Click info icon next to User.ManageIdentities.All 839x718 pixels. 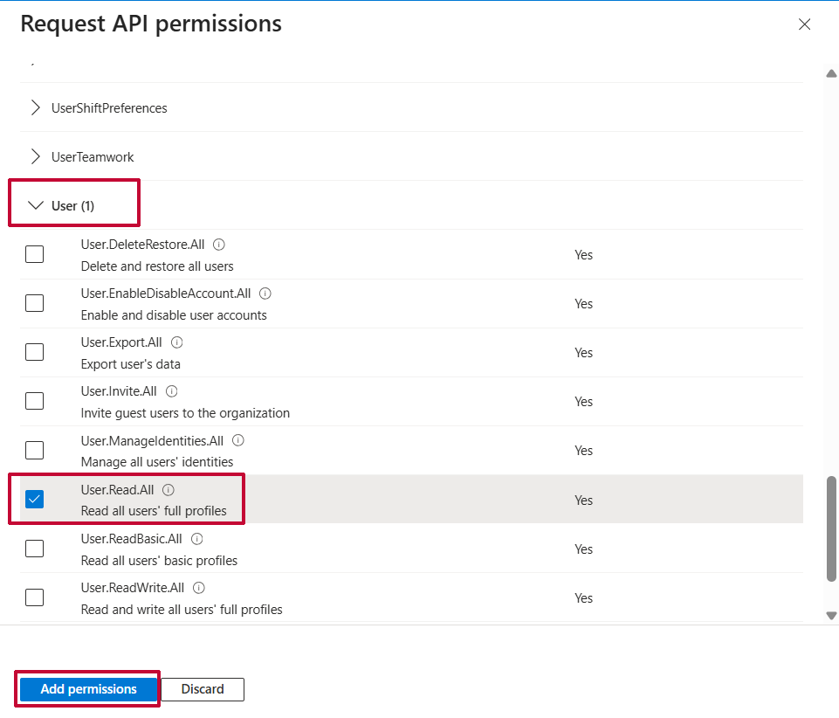pyautogui.click(x=238, y=440)
